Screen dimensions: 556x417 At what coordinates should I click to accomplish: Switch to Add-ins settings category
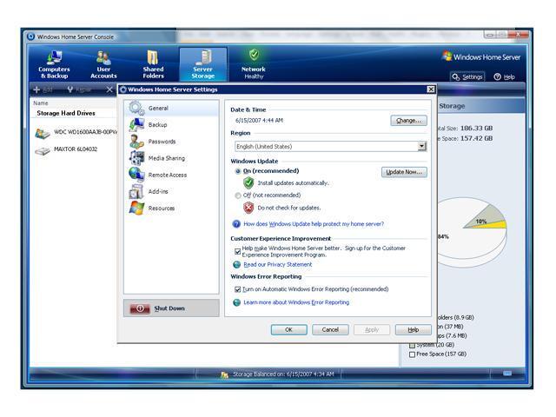pyautogui.click(x=172, y=191)
